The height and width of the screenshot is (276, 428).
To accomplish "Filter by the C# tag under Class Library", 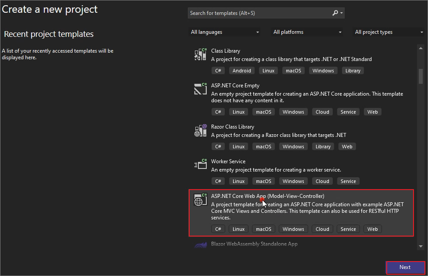I will click(218, 70).
